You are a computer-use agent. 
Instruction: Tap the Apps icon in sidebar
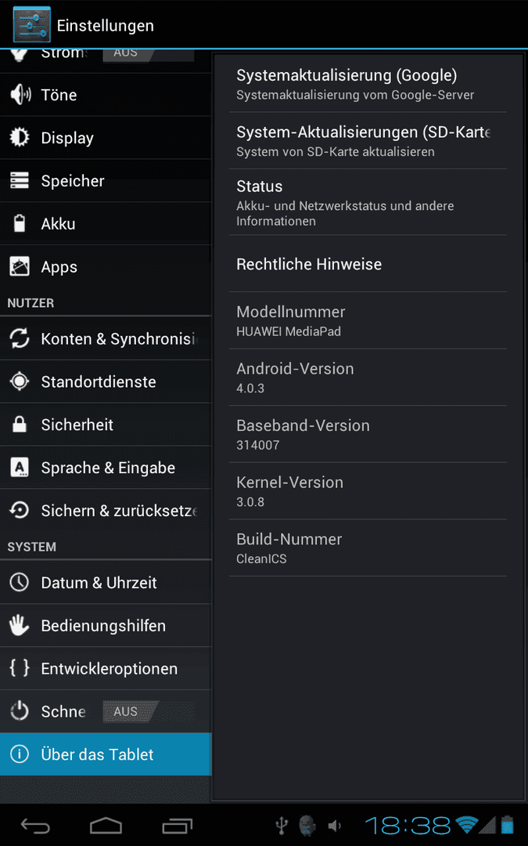(20, 266)
